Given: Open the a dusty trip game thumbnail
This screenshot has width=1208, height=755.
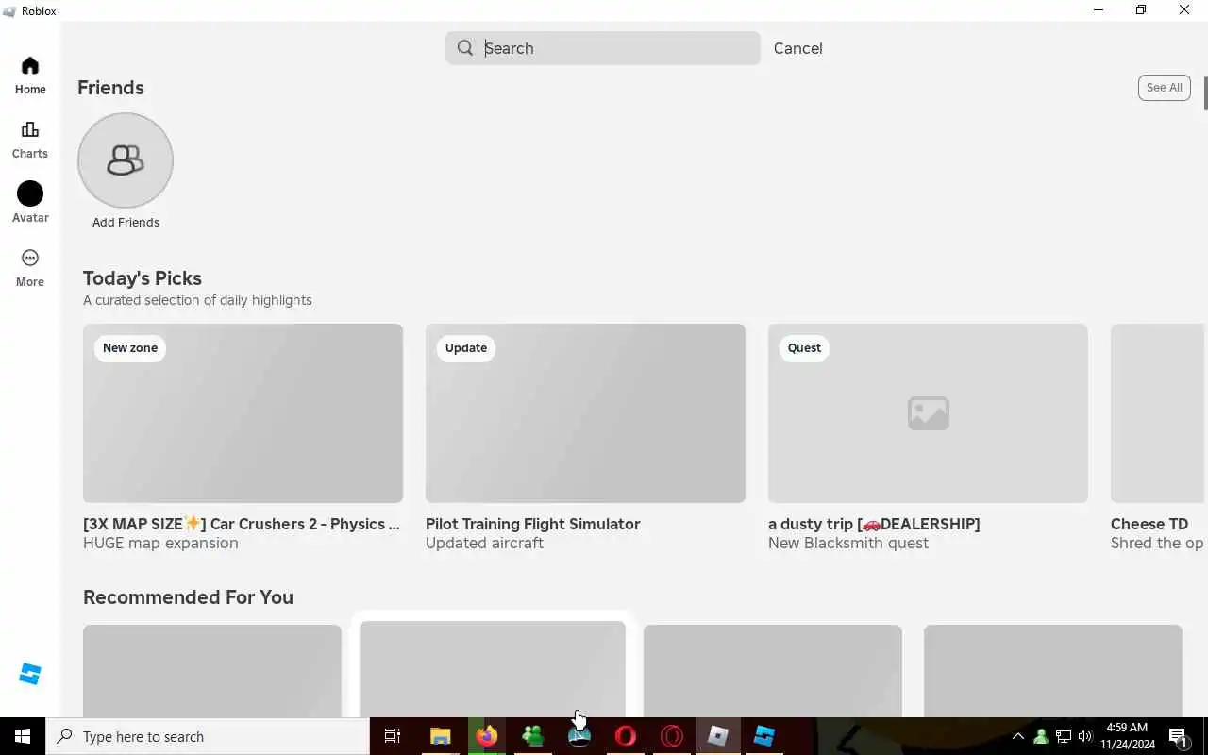Looking at the screenshot, I should 928,413.
